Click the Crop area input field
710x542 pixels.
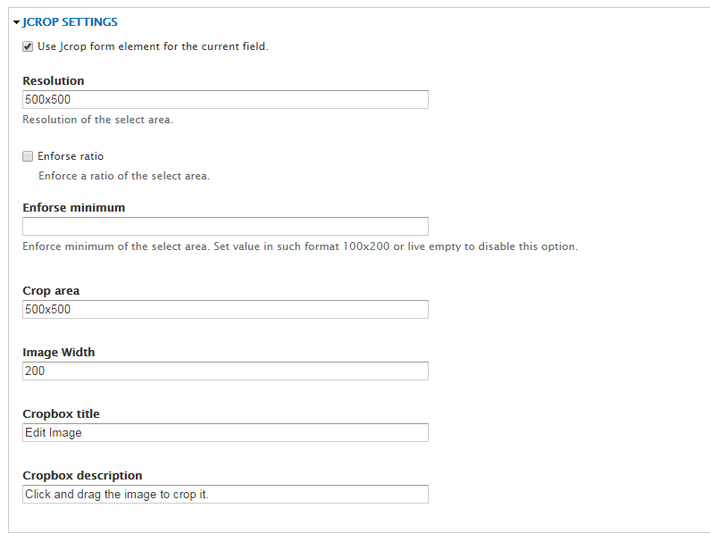(x=225, y=309)
